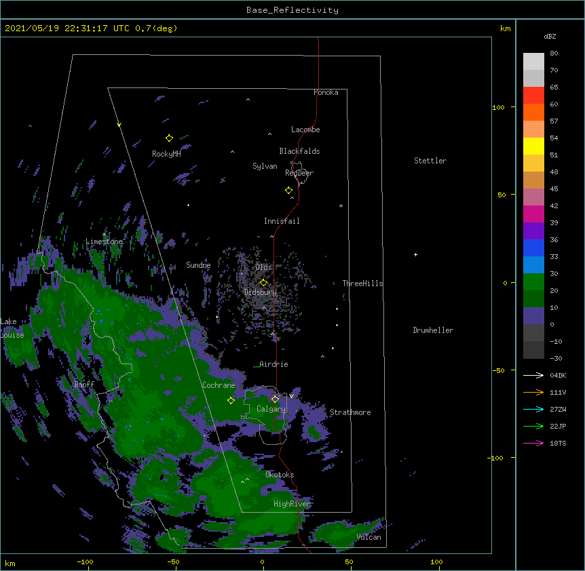Select the yellow diamond marker near Olds

(x=263, y=282)
